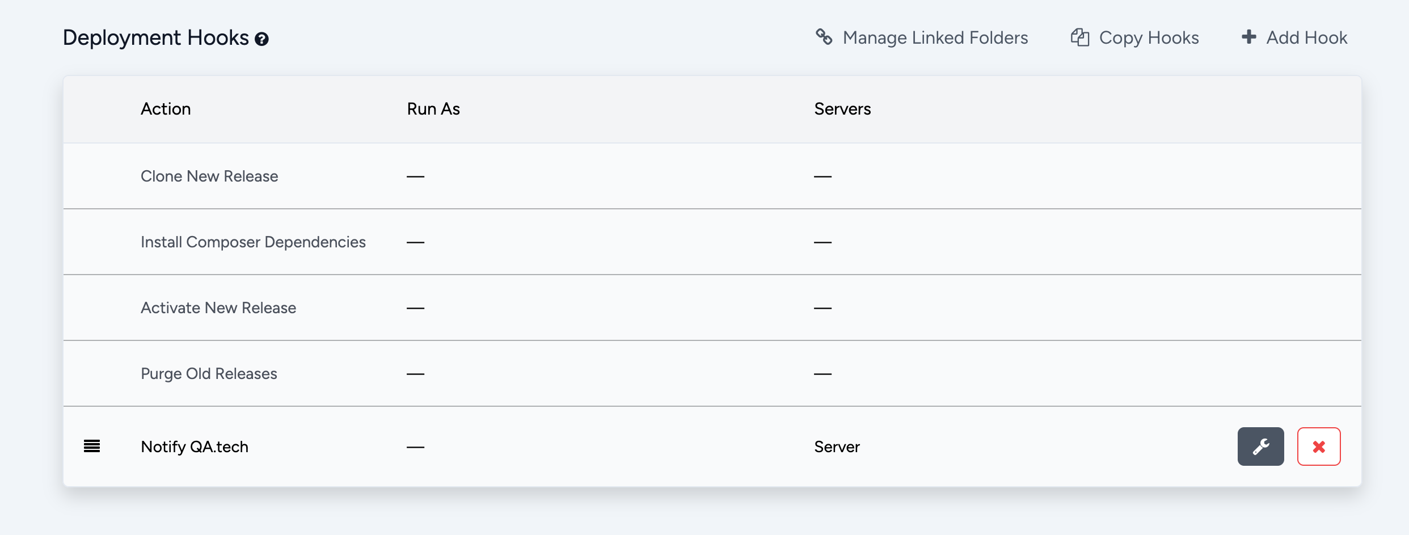
Task: Click the Copy Hooks link
Action: point(1149,38)
